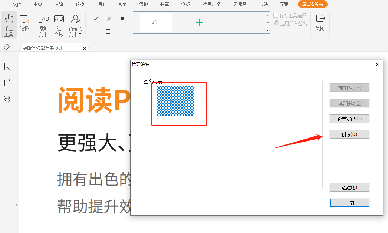
Task: Open the bookmarks panel in the sidebar
Action: click(x=7, y=66)
